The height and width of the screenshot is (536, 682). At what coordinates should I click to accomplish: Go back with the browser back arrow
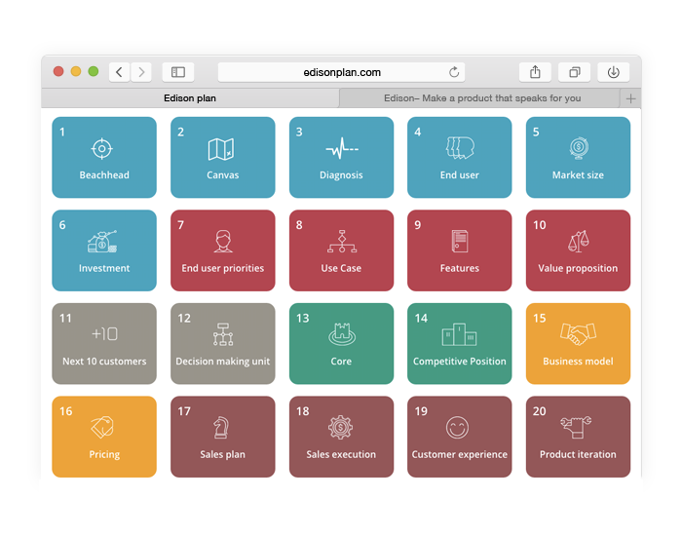coord(119,72)
